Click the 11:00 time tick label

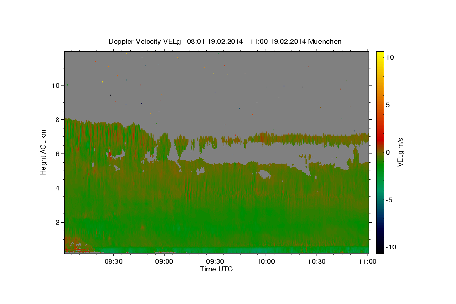[x=367, y=262]
